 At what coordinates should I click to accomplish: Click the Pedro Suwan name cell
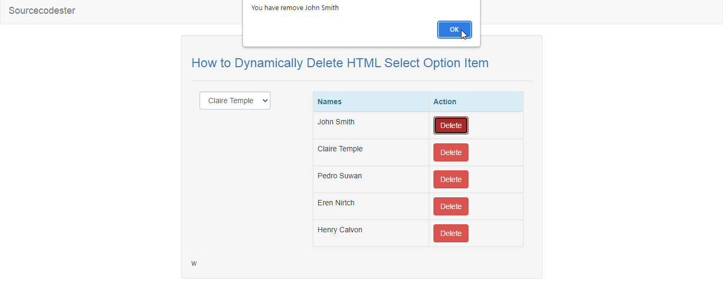[339, 176]
